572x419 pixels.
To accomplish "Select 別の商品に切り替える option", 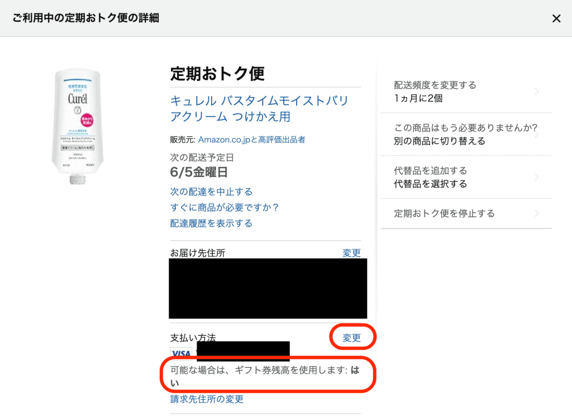I will (466, 134).
